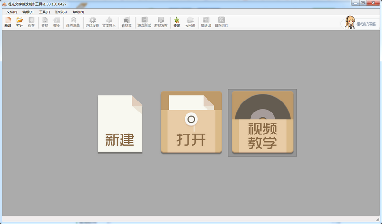Click the 打开 folder toolbar icon
Viewport: 382px width, 224px height.
point(20,22)
